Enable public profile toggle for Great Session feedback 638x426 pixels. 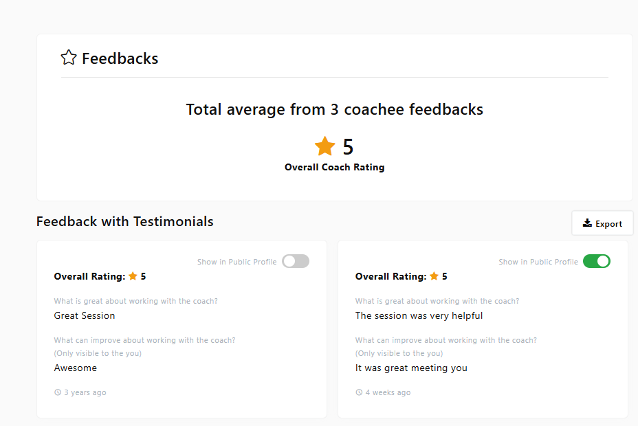(x=296, y=261)
